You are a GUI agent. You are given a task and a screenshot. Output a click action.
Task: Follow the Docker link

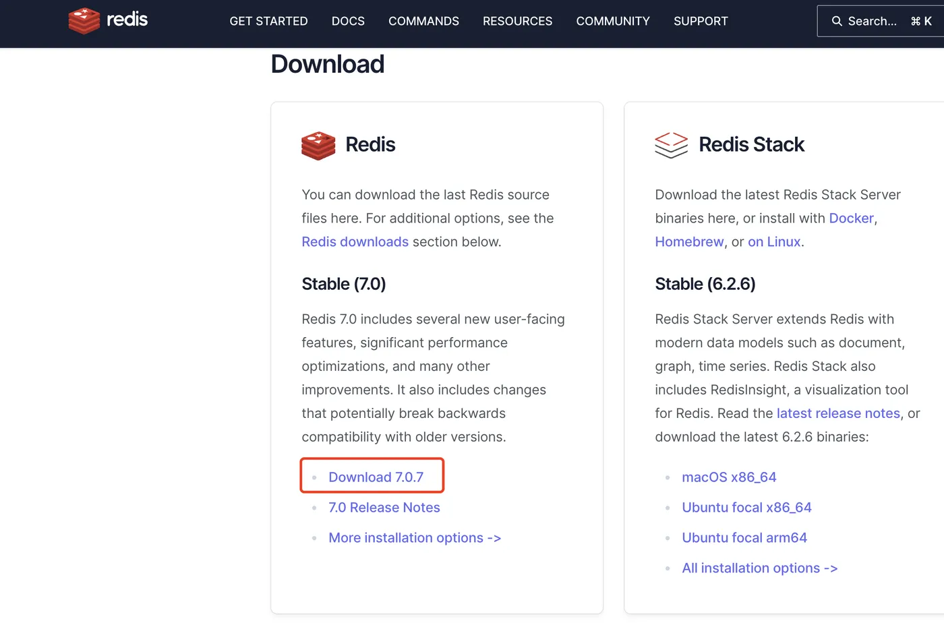click(x=851, y=218)
